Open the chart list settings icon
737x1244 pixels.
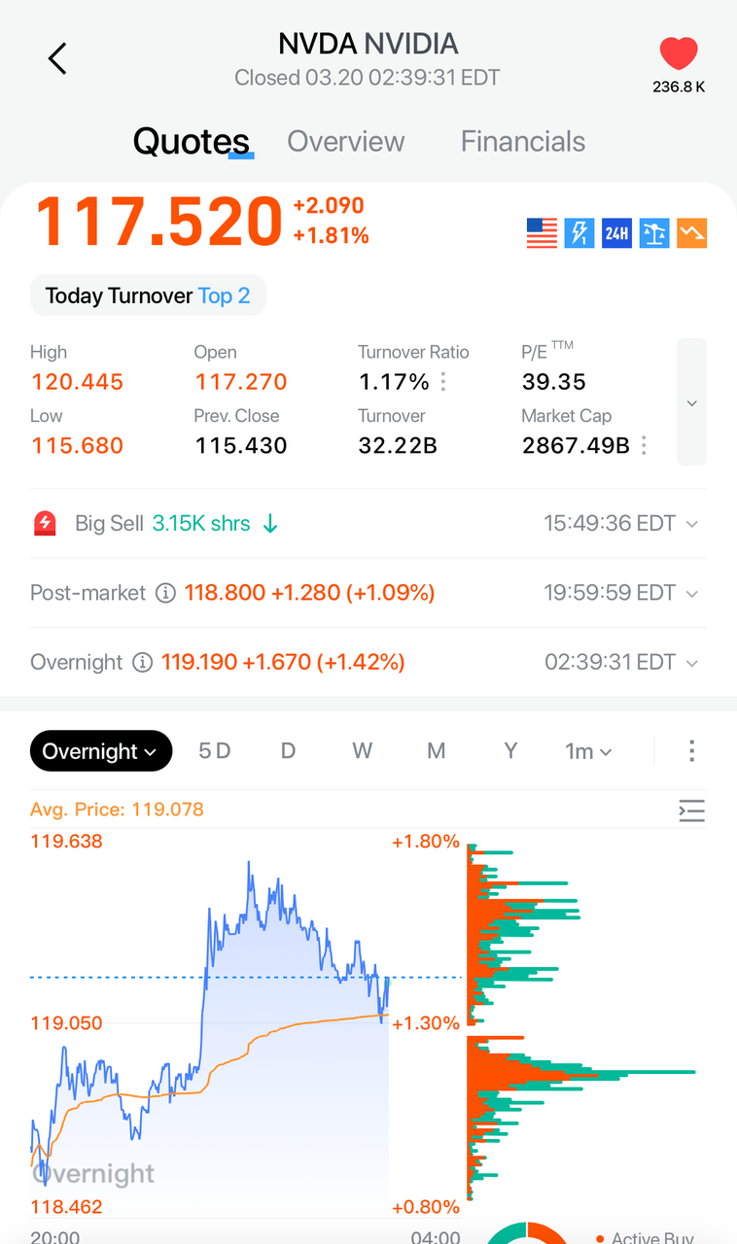[x=691, y=811]
